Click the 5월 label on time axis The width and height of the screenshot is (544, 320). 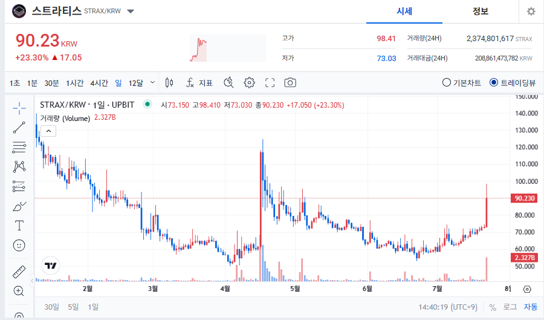295,289
